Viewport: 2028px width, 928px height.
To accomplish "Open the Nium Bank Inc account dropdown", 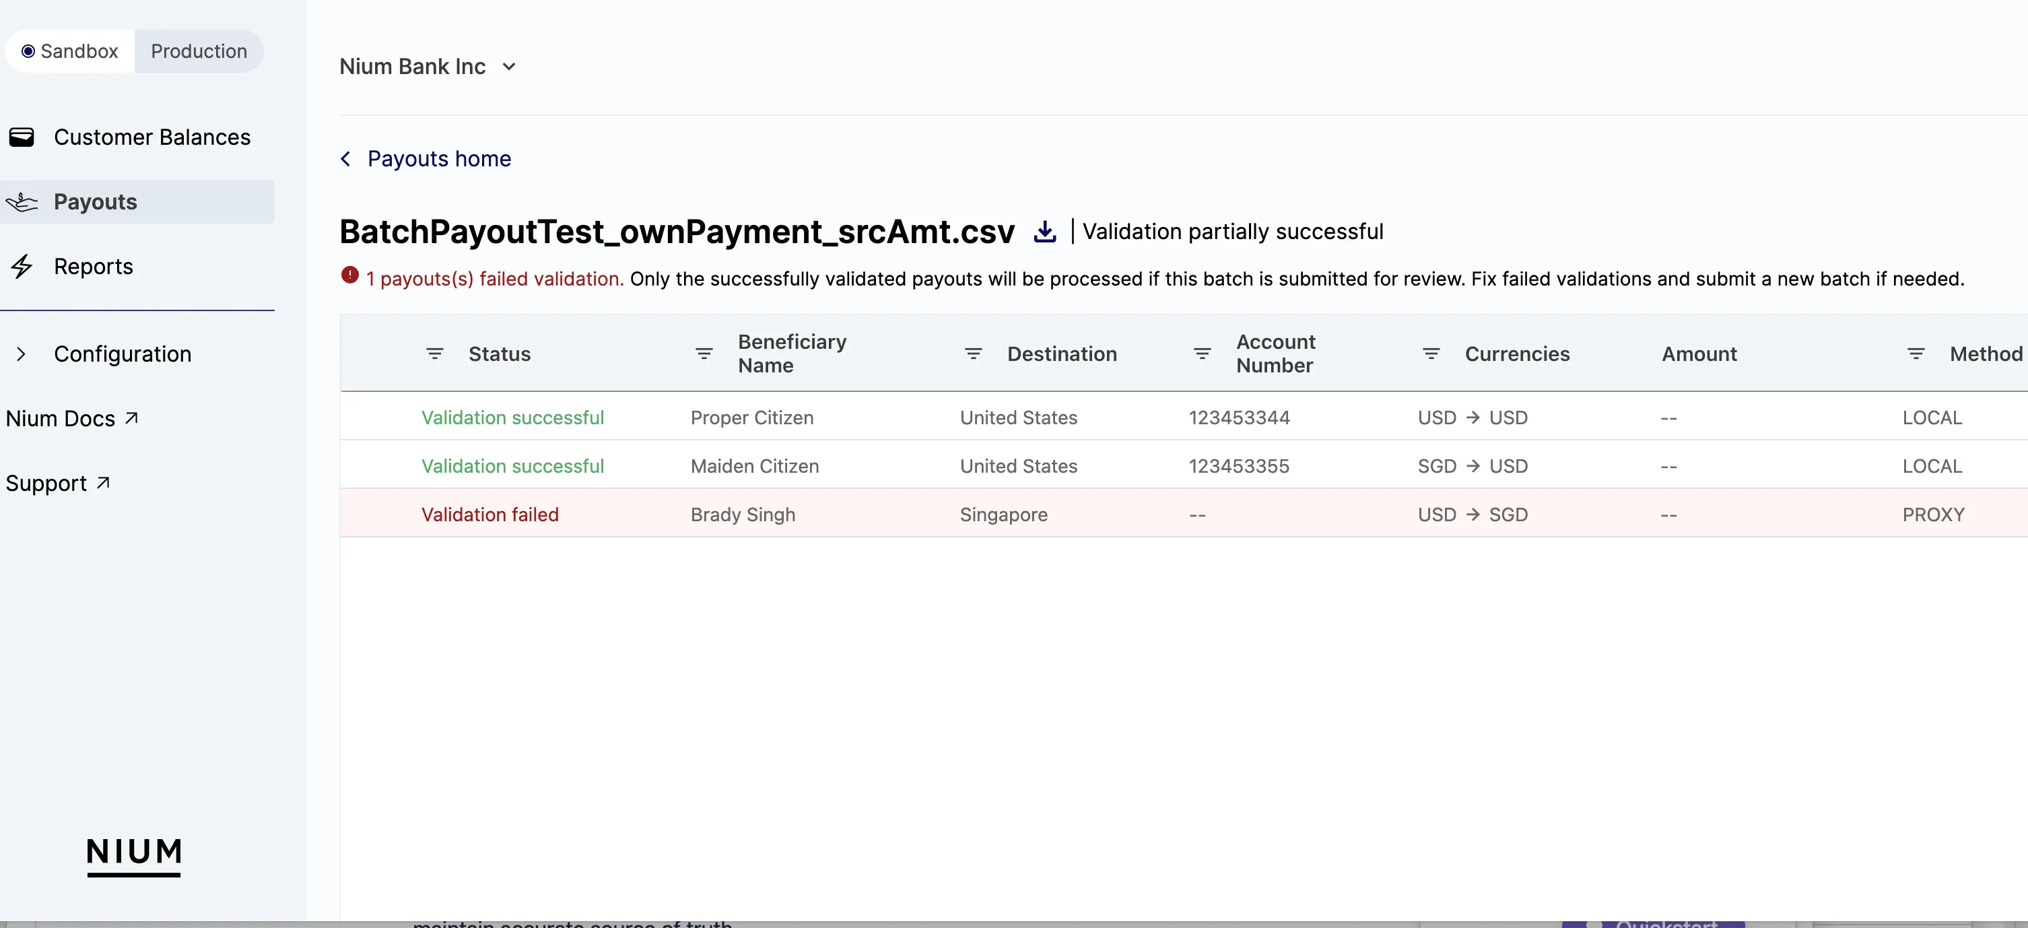I will [x=428, y=67].
